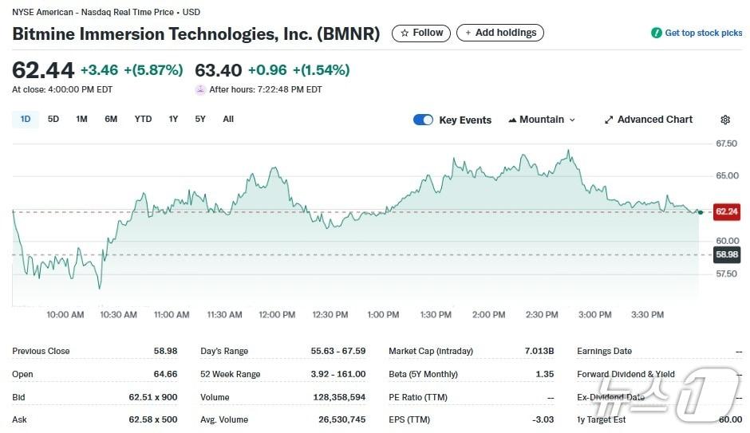Click the Mountain chart type icon
Viewport: 750px width, 433px height.
point(512,120)
